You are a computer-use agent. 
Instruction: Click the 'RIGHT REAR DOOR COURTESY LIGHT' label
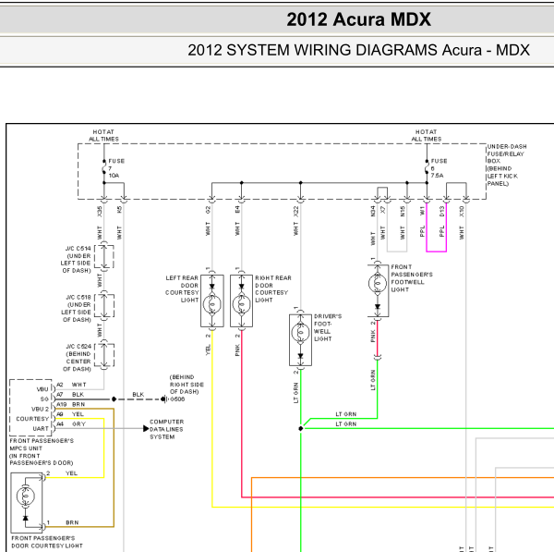273,288
